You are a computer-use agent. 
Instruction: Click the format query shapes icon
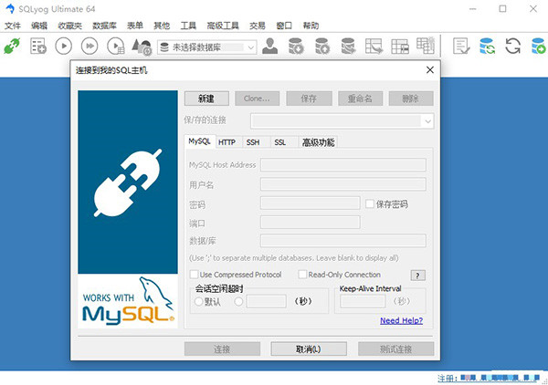[142, 47]
